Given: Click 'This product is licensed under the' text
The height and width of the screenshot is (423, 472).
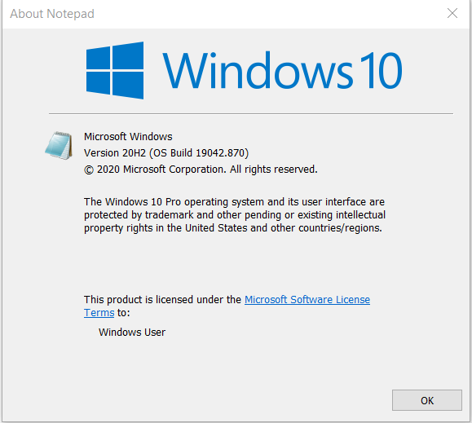Looking at the screenshot, I should pos(162,300).
